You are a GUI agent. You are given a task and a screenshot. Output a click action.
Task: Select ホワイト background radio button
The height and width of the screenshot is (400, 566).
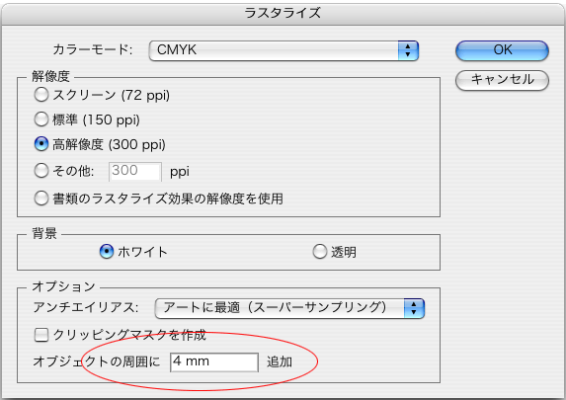pos(107,252)
